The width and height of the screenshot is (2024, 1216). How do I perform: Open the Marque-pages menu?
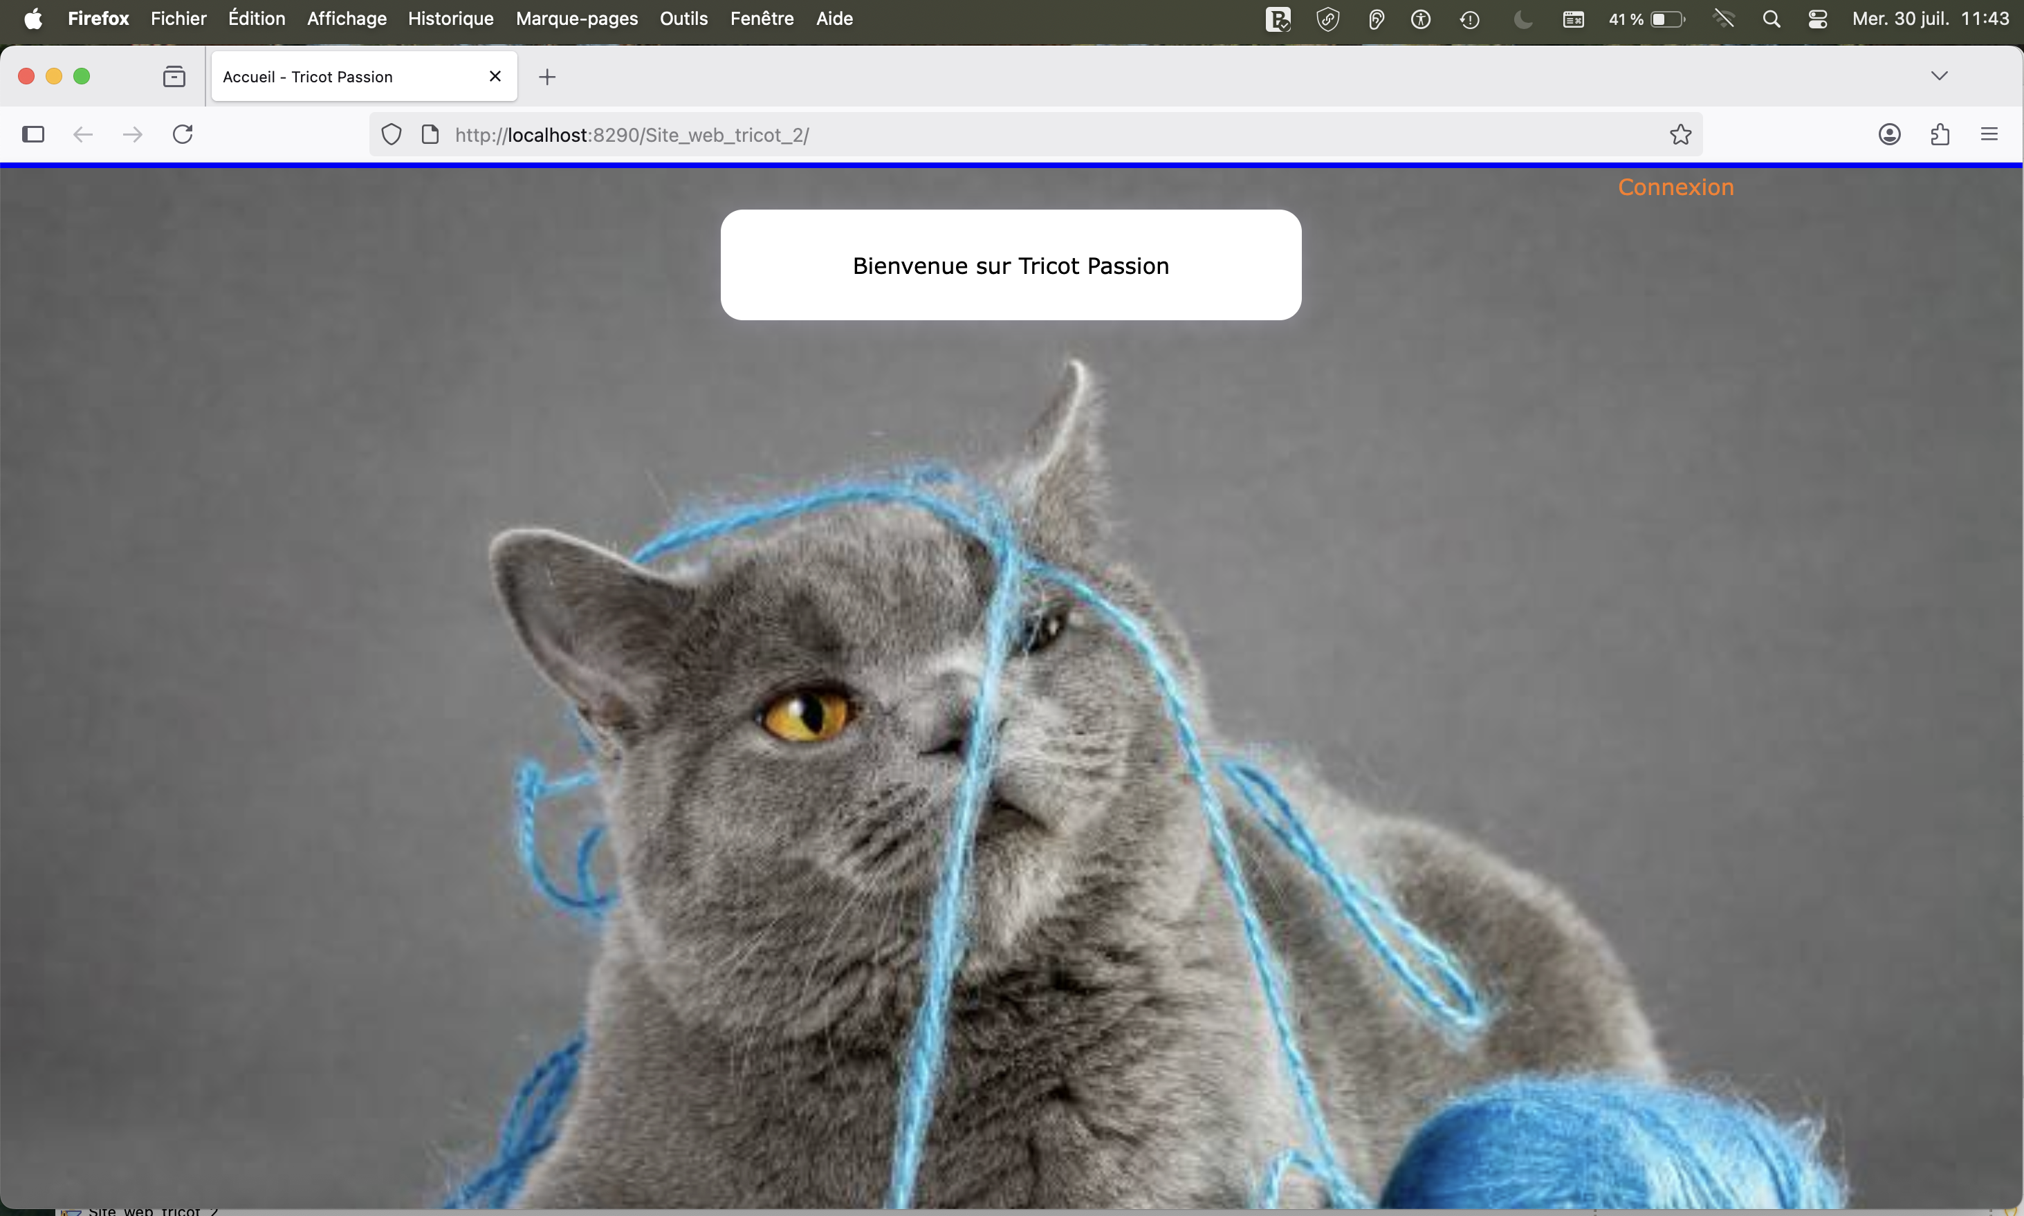(x=577, y=18)
